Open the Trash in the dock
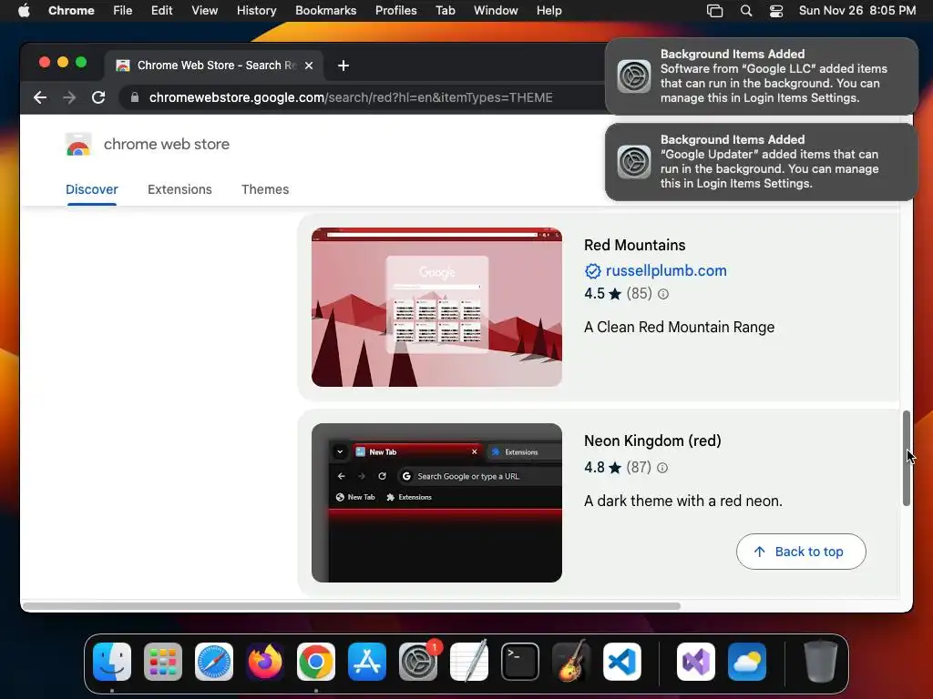Viewport: 933px width, 699px height. click(821, 662)
